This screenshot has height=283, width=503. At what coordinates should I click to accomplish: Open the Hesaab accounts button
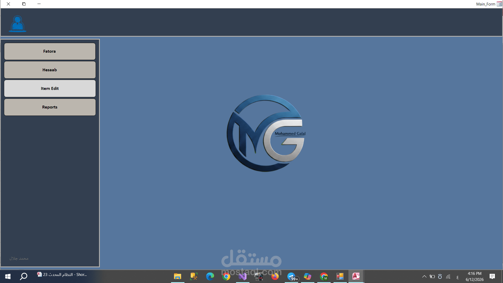pos(50,70)
